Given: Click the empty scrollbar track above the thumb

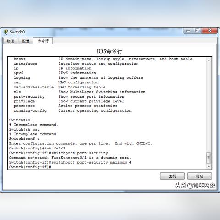Looking at the screenshot, I should point(209,107).
